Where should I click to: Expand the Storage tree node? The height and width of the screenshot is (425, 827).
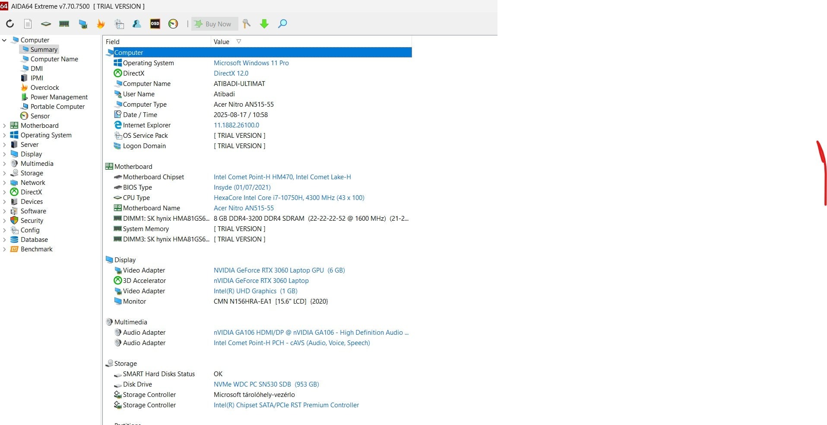4,173
